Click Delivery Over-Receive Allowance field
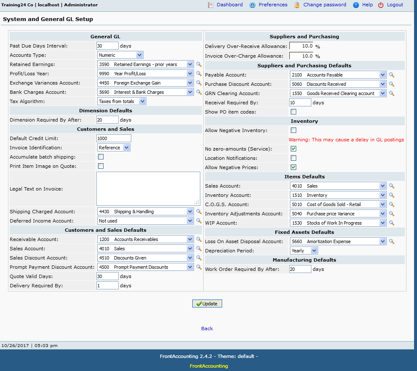 (x=301, y=46)
